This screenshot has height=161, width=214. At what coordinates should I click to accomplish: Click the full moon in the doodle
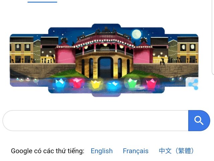coord(136,34)
